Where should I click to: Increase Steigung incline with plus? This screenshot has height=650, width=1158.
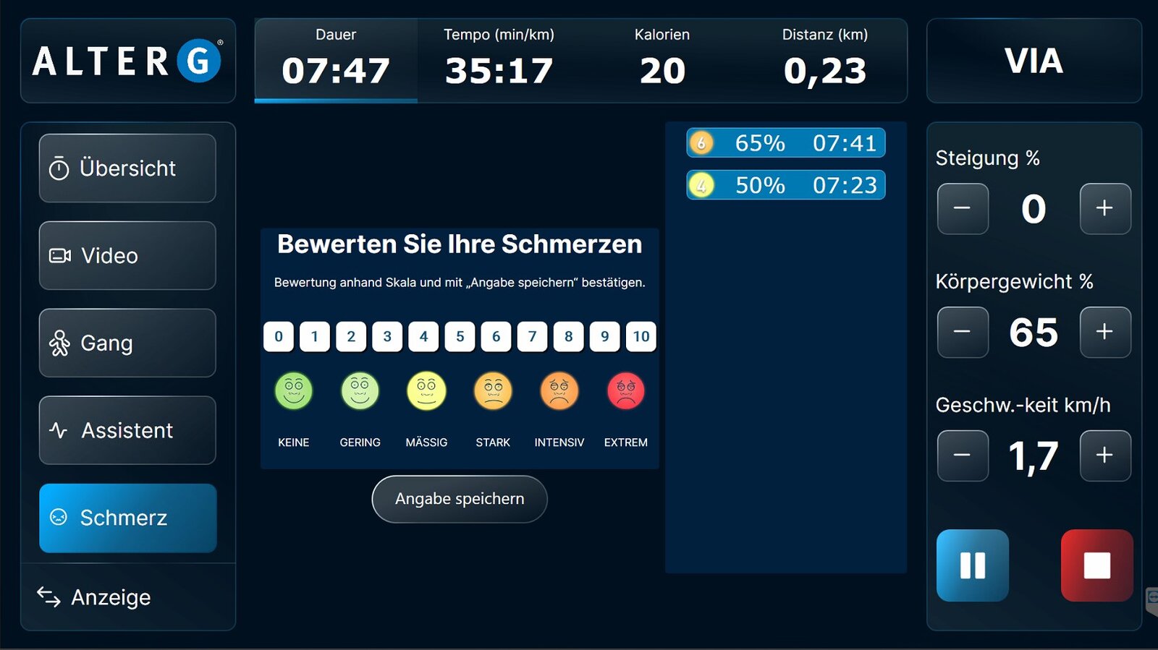[x=1104, y=209]
